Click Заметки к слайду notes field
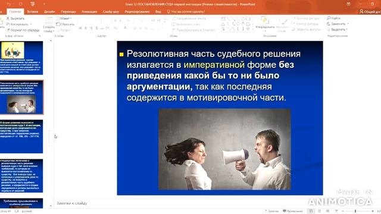Screen dimensions: 381x214 tap(72, 203)
